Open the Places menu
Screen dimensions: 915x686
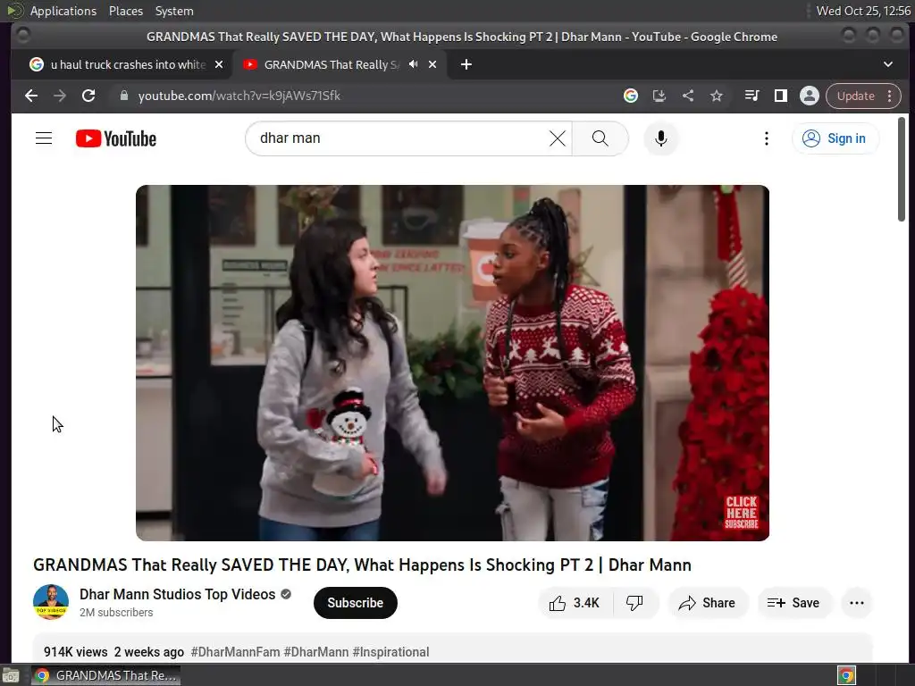(x=126, y=11)
